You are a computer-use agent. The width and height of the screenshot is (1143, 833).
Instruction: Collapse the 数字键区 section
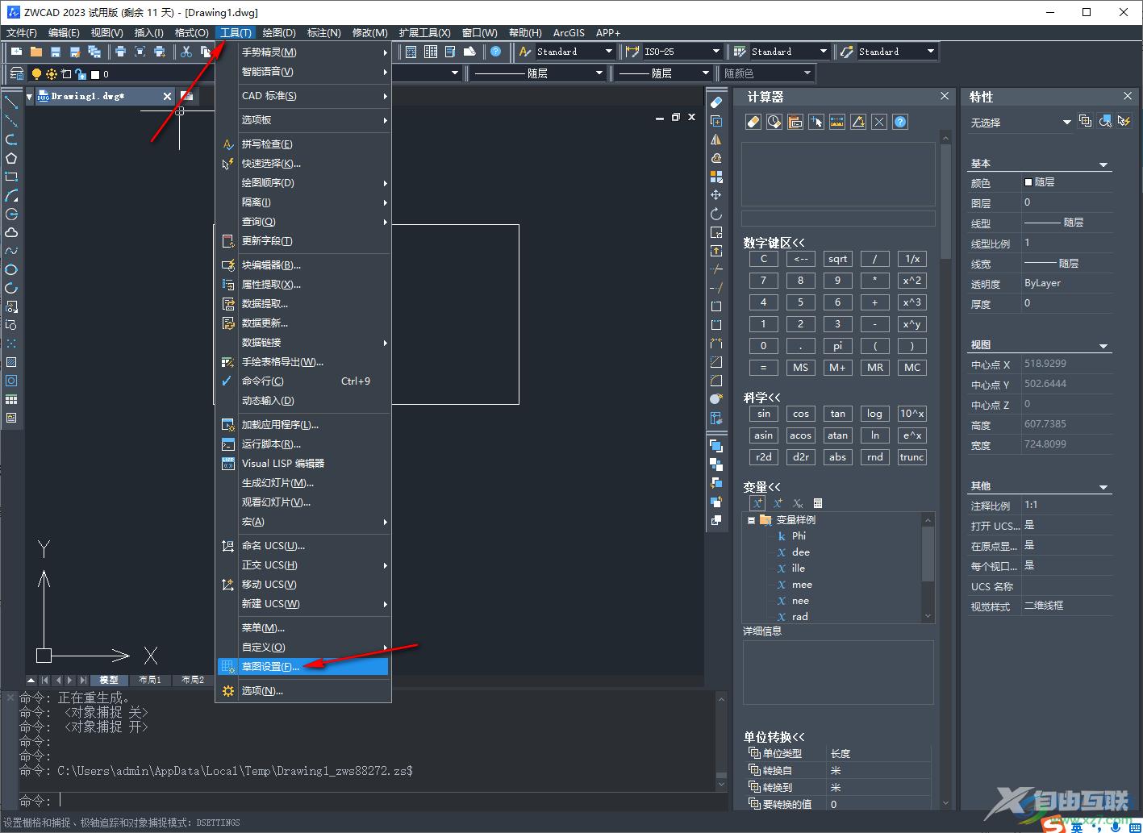tap(774, 243)
